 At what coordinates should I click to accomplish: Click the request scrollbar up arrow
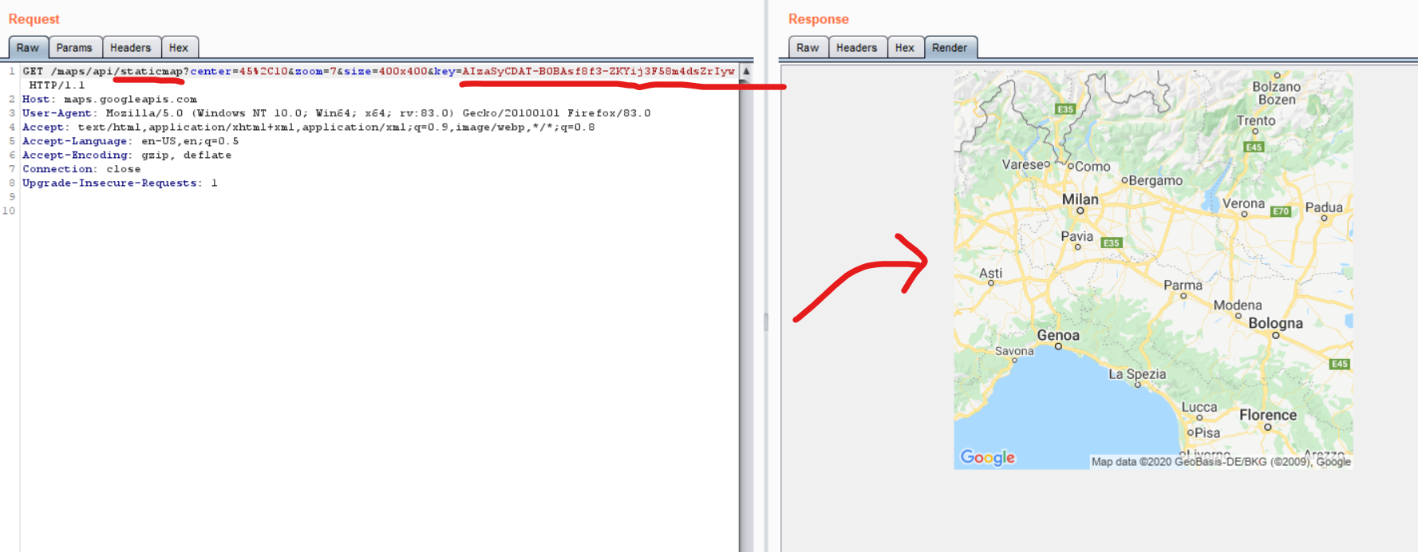click(746, 72)
